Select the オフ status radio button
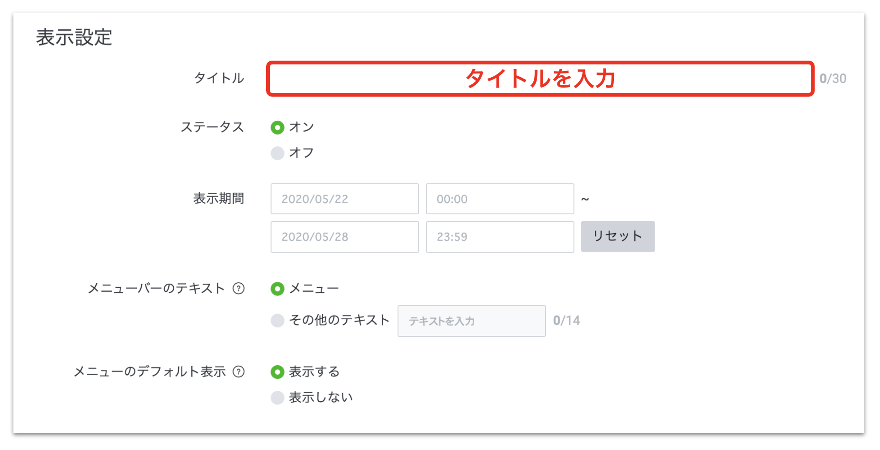 point(278,153)
